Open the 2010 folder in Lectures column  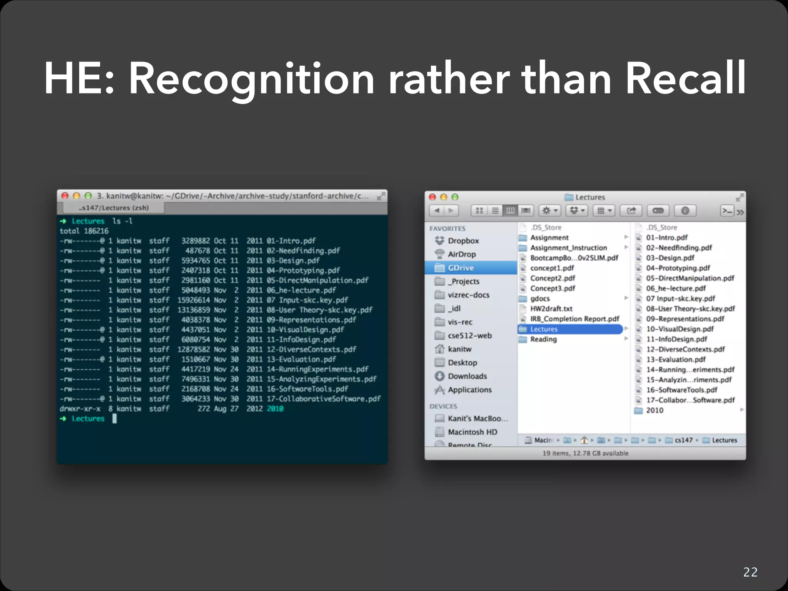click(x=654, y=411)
